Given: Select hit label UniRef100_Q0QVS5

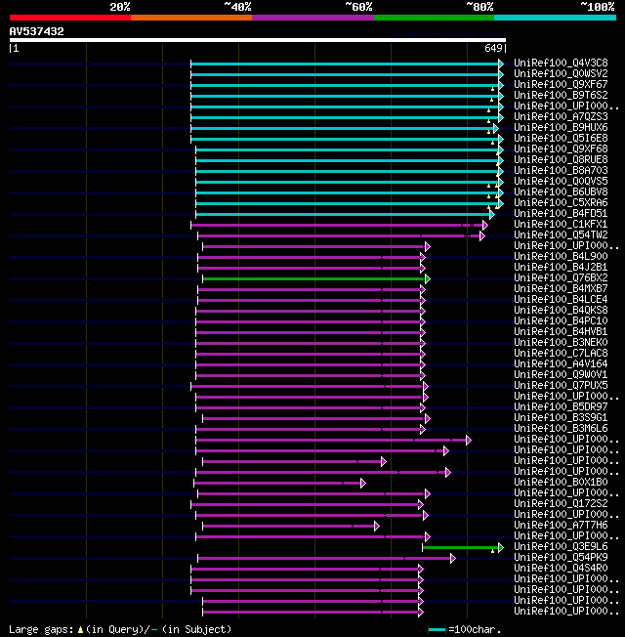Looking at the screenshot, I should click(561, 182).
